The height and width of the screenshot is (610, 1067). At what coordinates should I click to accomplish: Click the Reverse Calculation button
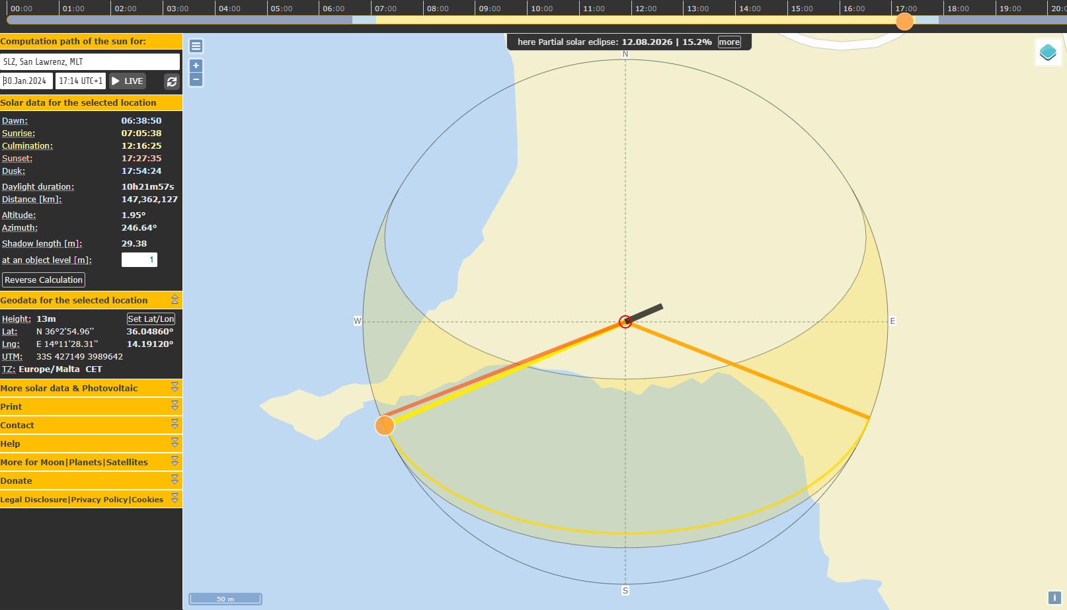pyautogui.click(x=43, y=280)
